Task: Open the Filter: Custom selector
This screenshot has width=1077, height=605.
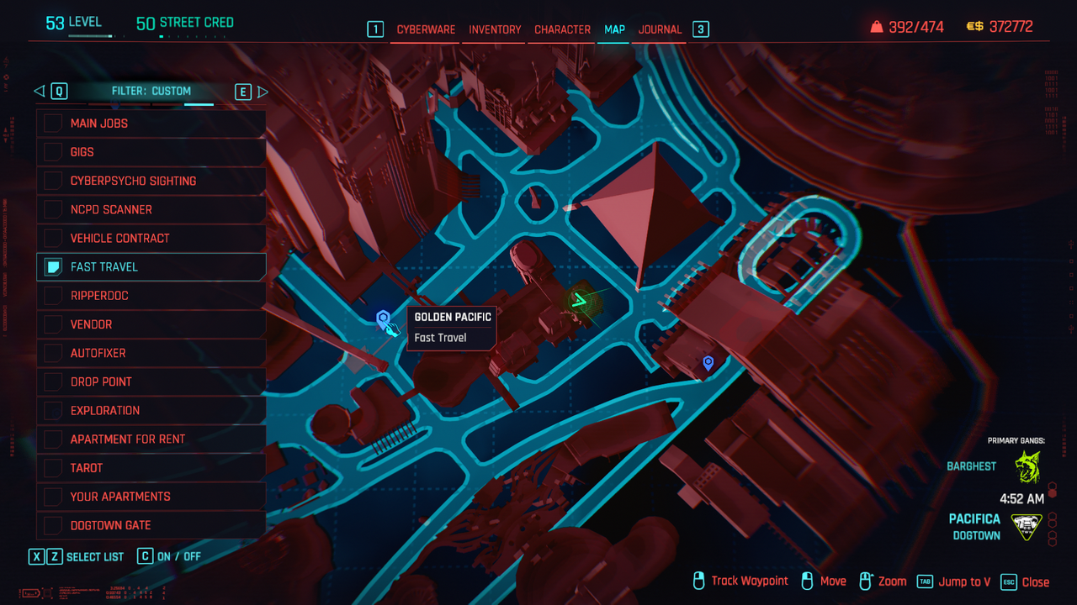Action: tap(151, 92)
